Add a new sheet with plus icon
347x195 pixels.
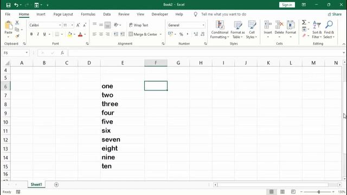tap(56, 185)
